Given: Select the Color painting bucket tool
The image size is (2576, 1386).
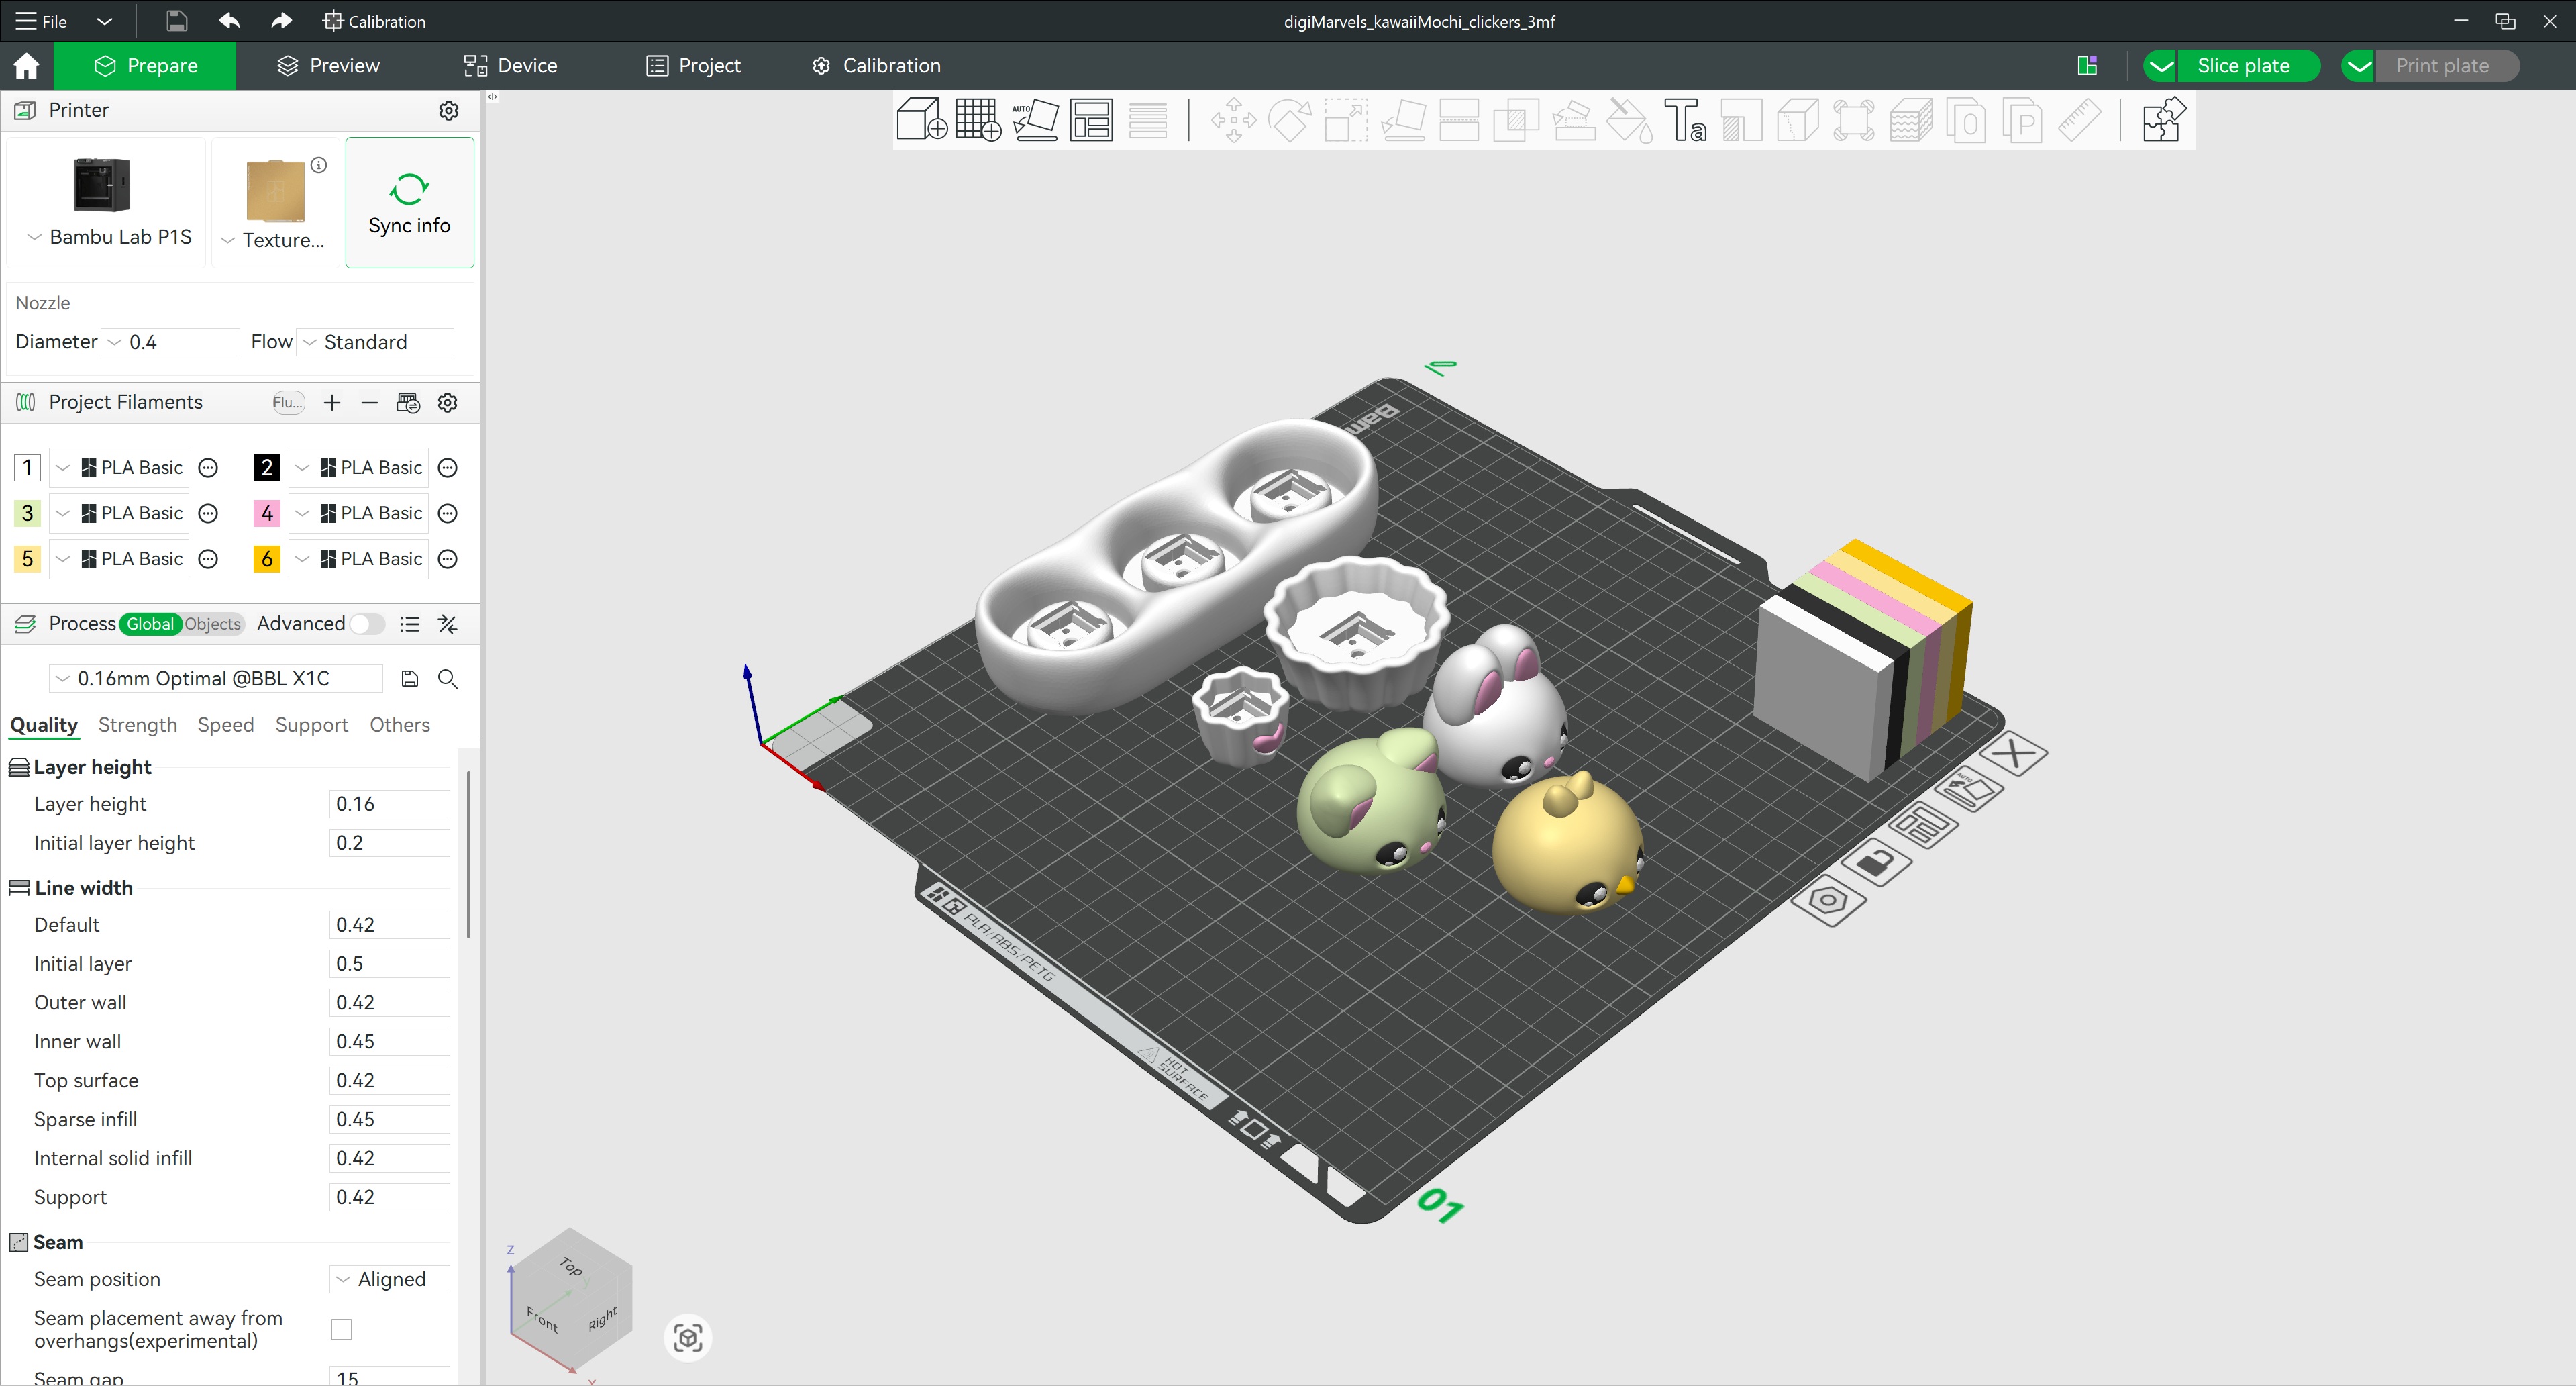Looking at the screenshot, I should coord(1629,120).
